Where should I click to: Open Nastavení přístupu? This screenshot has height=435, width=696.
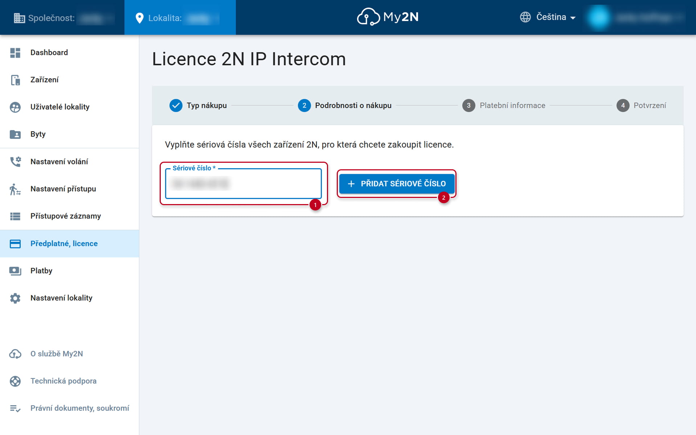(x=69, y=189)
